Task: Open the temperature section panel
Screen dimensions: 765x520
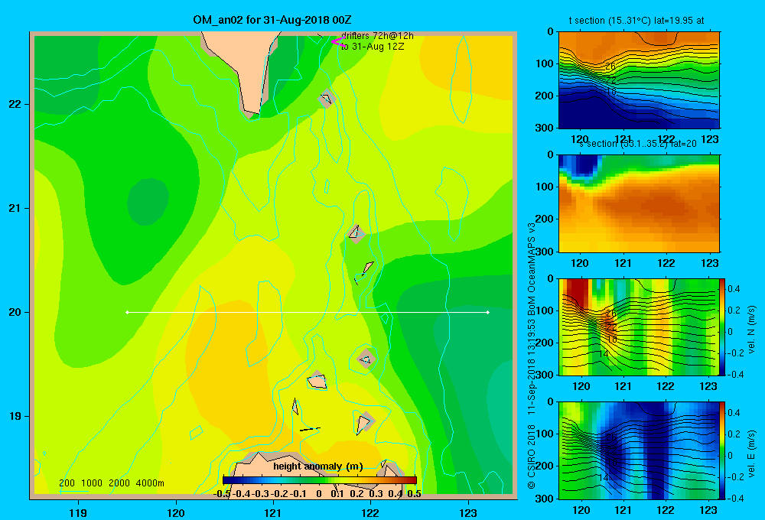Action: click(x=639, y=80)
